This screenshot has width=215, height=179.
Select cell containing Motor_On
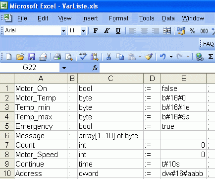click(41, 89)
